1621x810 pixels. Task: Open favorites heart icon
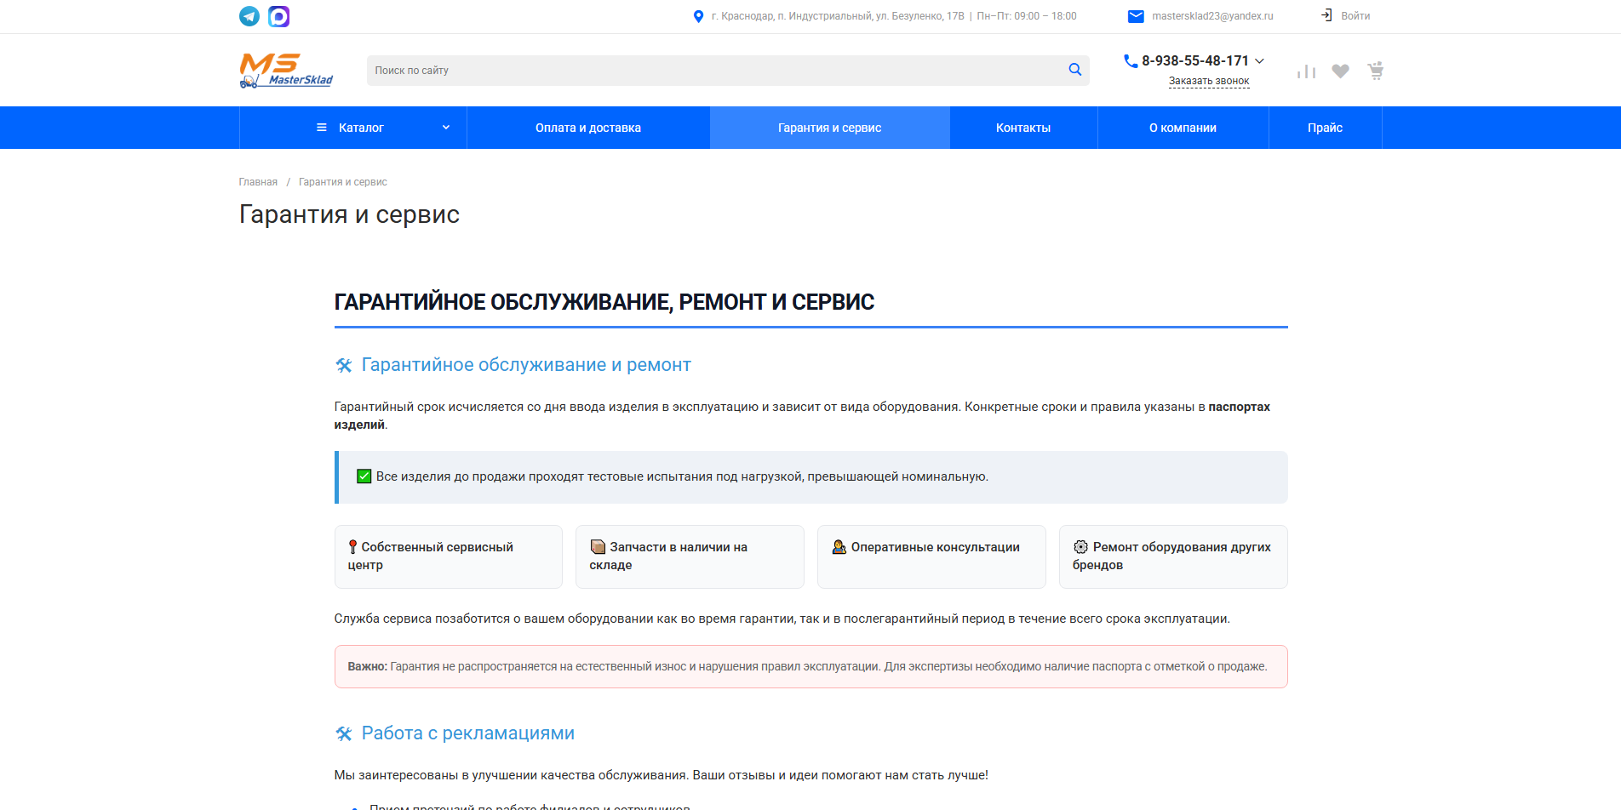pyautogui.click(x=1341, y=71)
